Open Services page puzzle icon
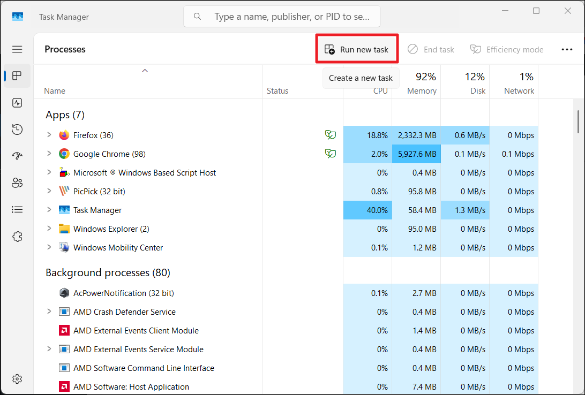Screen dimensions: 585x395 pos(17,236)
